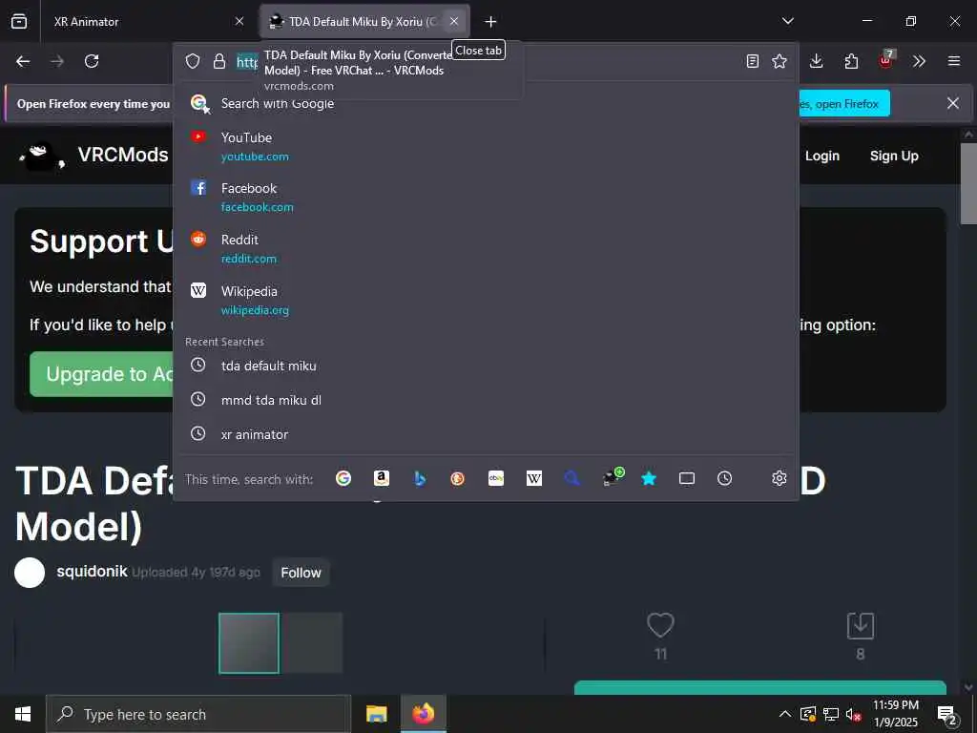Go forward one page
The image size is (977, 733).
tap(57, 61)
